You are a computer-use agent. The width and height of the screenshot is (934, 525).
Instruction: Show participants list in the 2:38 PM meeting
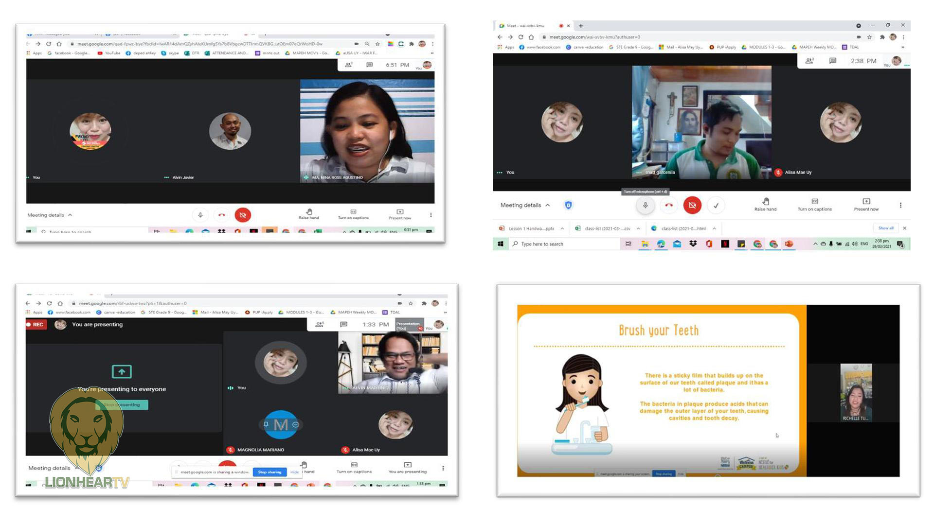pyautogui.click(x=809, y=61)
